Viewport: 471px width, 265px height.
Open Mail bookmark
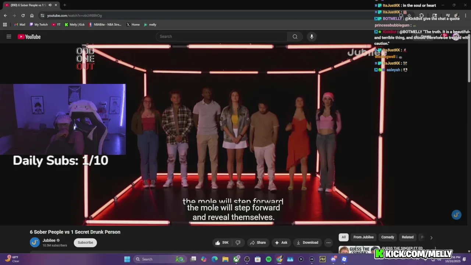[x=19, y=25]
